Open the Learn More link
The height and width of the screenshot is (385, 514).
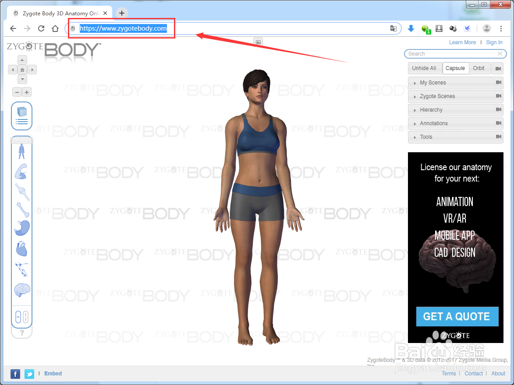tap(462, 42)
